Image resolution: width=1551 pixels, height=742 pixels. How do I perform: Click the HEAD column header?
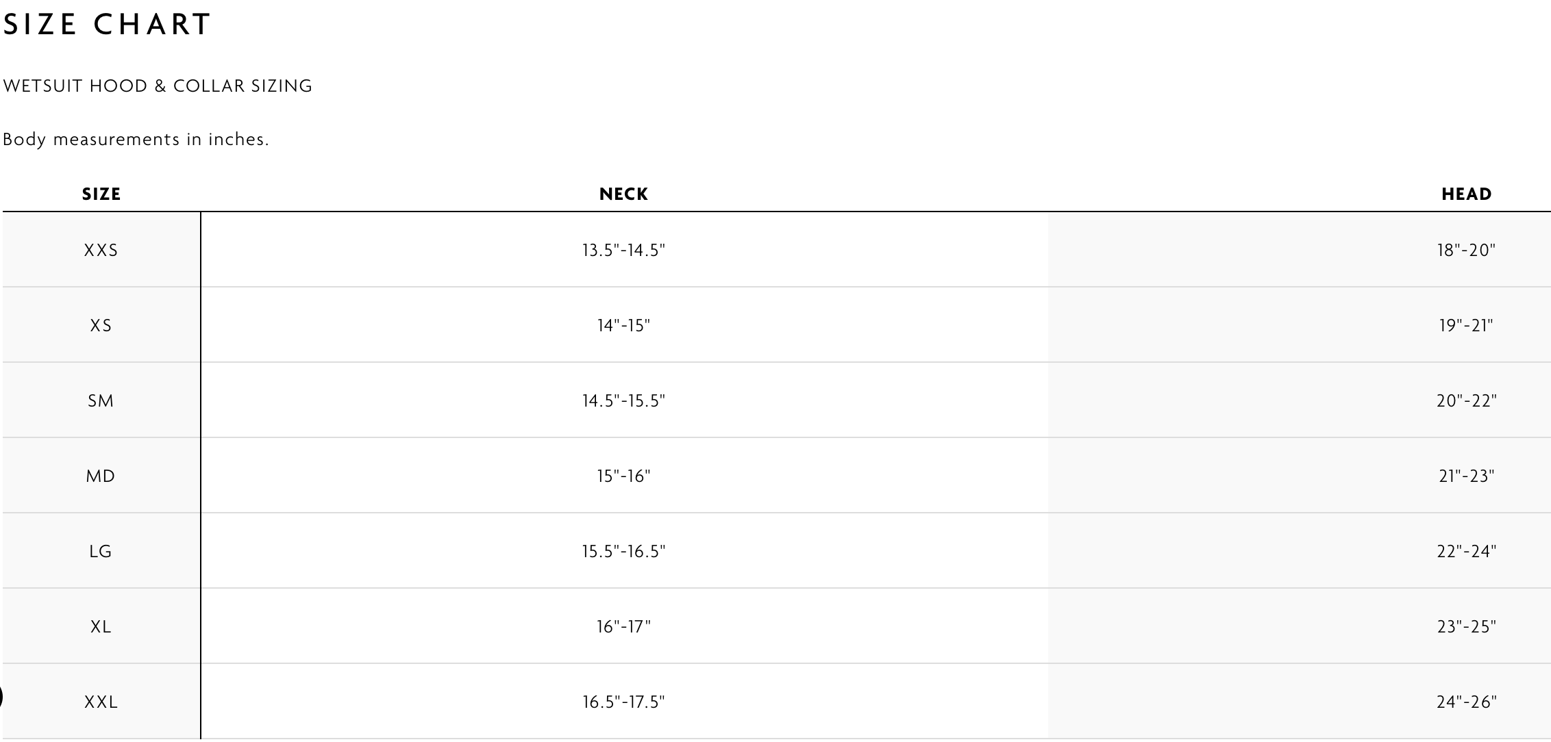tap(1466, 194)
